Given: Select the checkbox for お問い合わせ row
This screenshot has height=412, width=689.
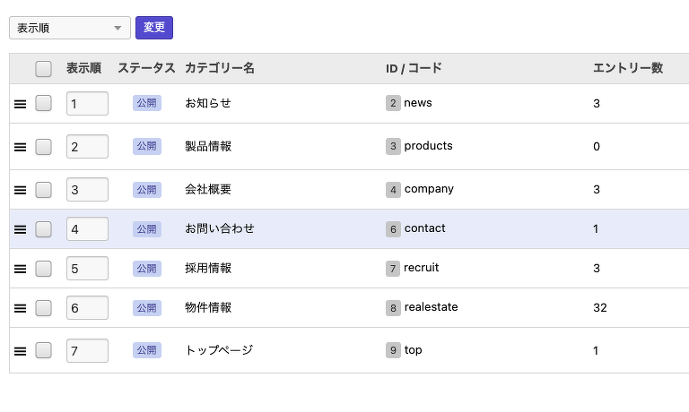Looking at the screenshot, I should [43, 228].
